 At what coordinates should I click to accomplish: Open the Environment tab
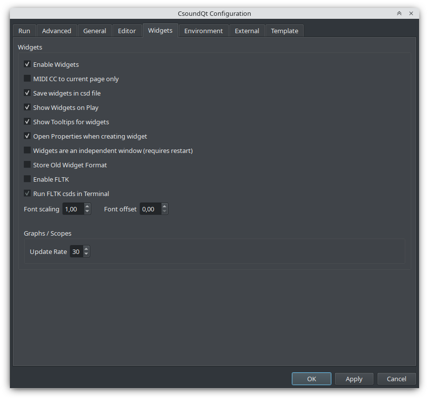tap(204, 31)
